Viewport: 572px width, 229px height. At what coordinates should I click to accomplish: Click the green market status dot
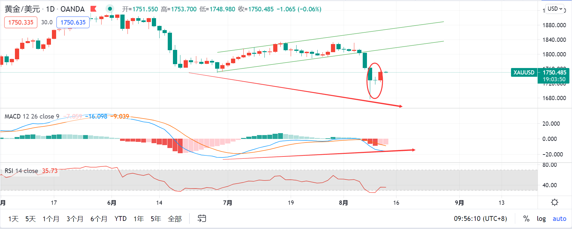pyautogui.click(x=110, y=9)
